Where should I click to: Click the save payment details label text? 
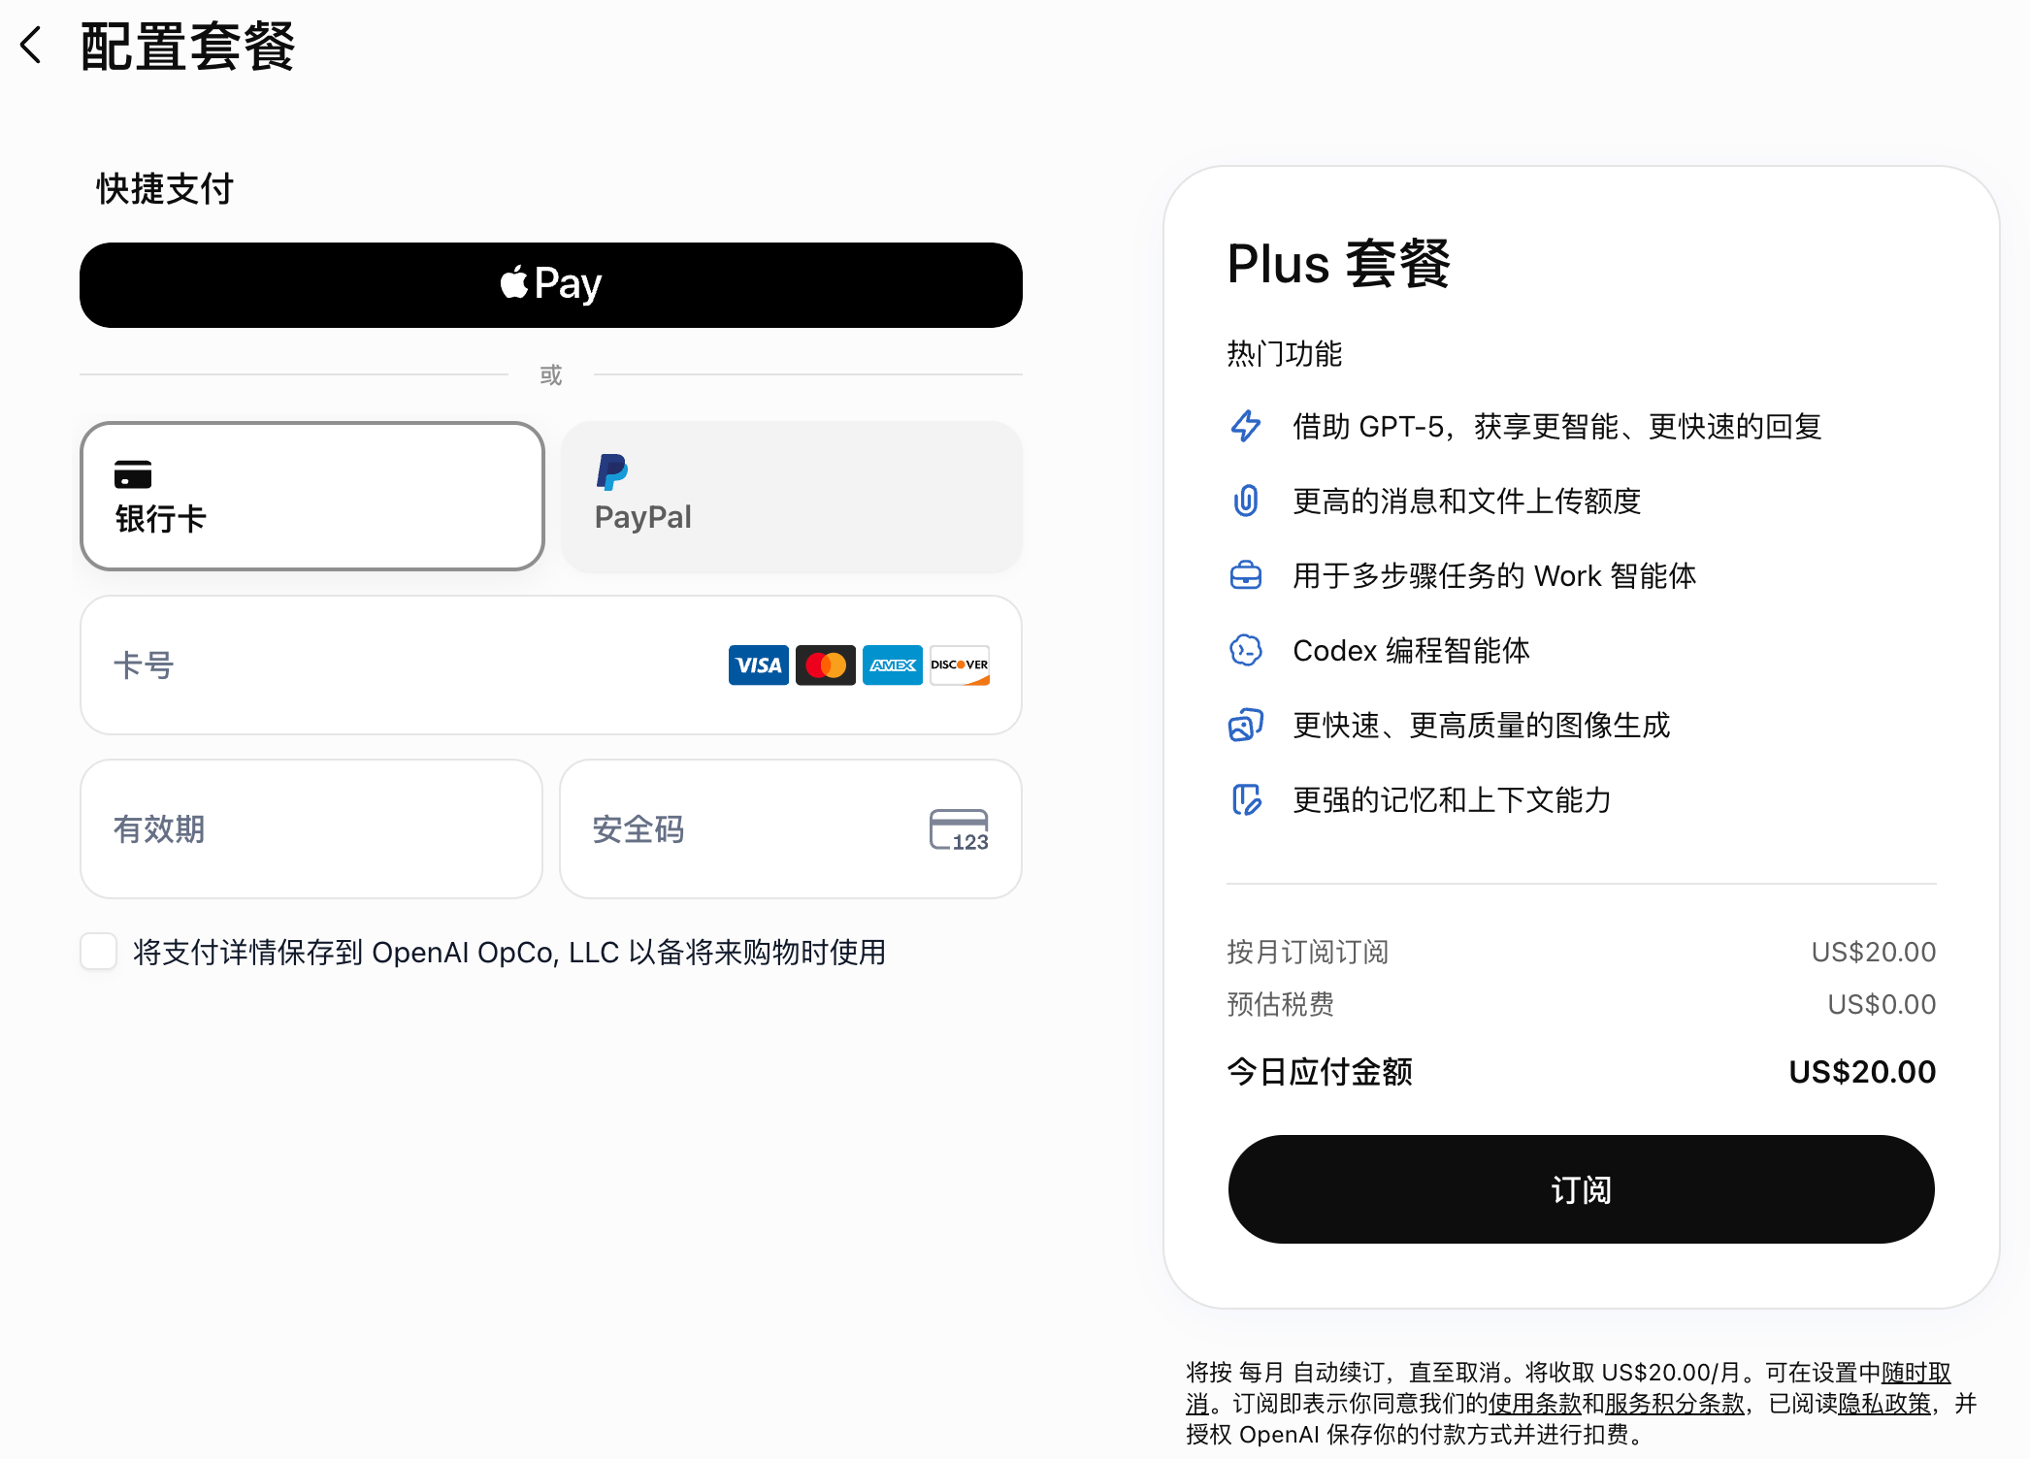point(509,952)
